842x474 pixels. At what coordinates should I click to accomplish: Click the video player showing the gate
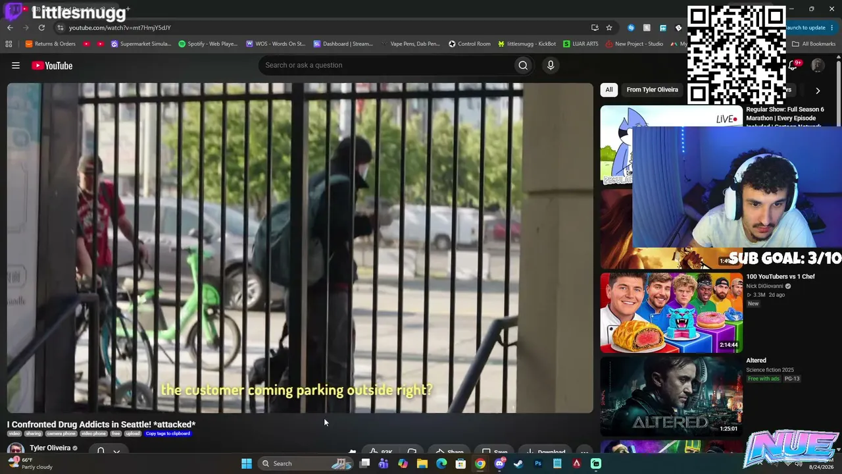(x=300, y=248)
